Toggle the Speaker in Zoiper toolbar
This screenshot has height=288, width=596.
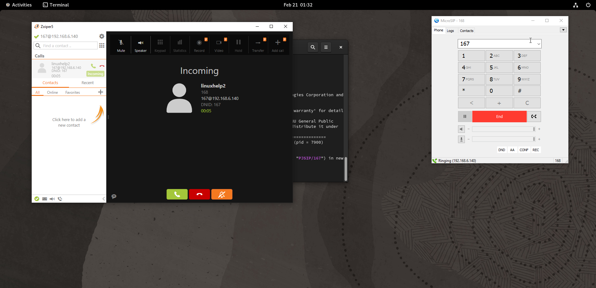pyautogui.click(x=140, y=45)
